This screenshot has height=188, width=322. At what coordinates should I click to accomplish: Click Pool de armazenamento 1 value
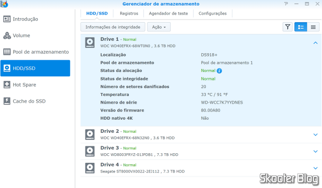click(227, 63)
